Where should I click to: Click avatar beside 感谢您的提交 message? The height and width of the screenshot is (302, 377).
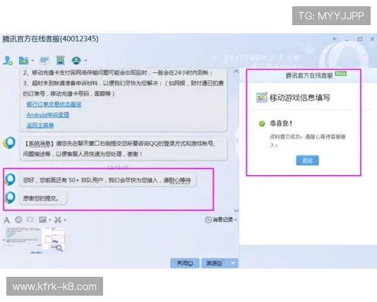10,198
